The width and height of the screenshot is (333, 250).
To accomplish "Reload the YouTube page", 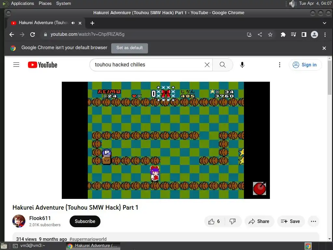I will [x=33, y=35].
